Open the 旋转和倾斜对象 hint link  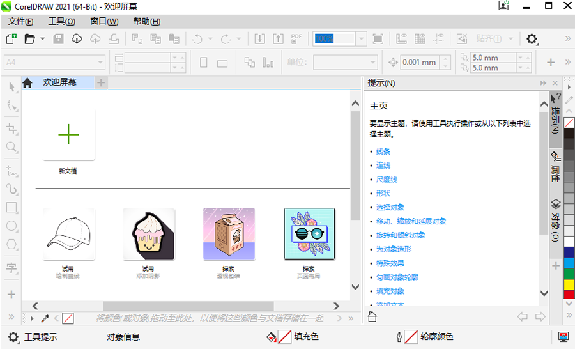(401, 235)
